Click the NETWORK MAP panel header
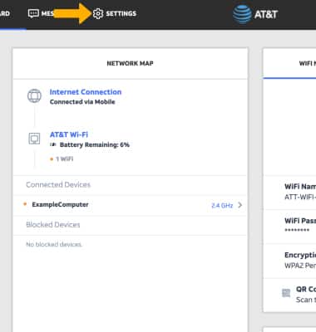The width and height of the screenshot is (316, 332). pyautogui.click(x=130, y=63)
